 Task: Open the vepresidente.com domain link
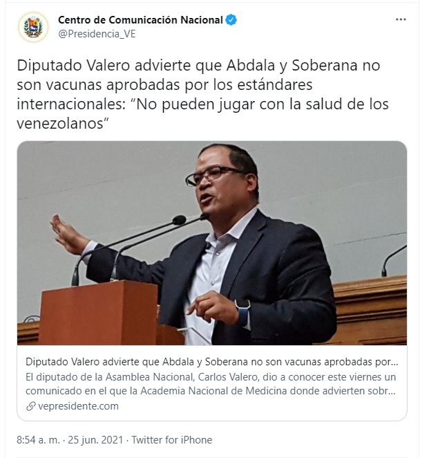coord(78,406)
